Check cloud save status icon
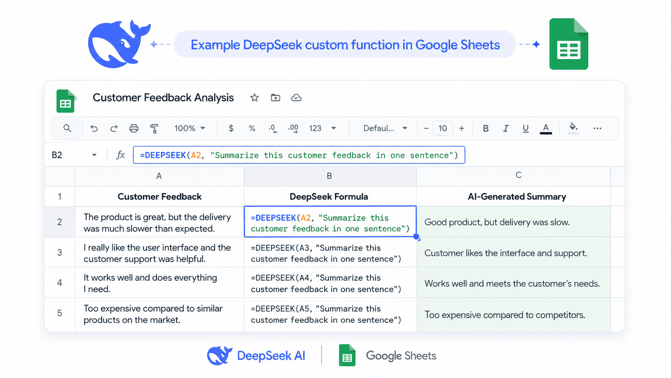The width and height of the screenshot is (671, 378). [x=296, y=98]
